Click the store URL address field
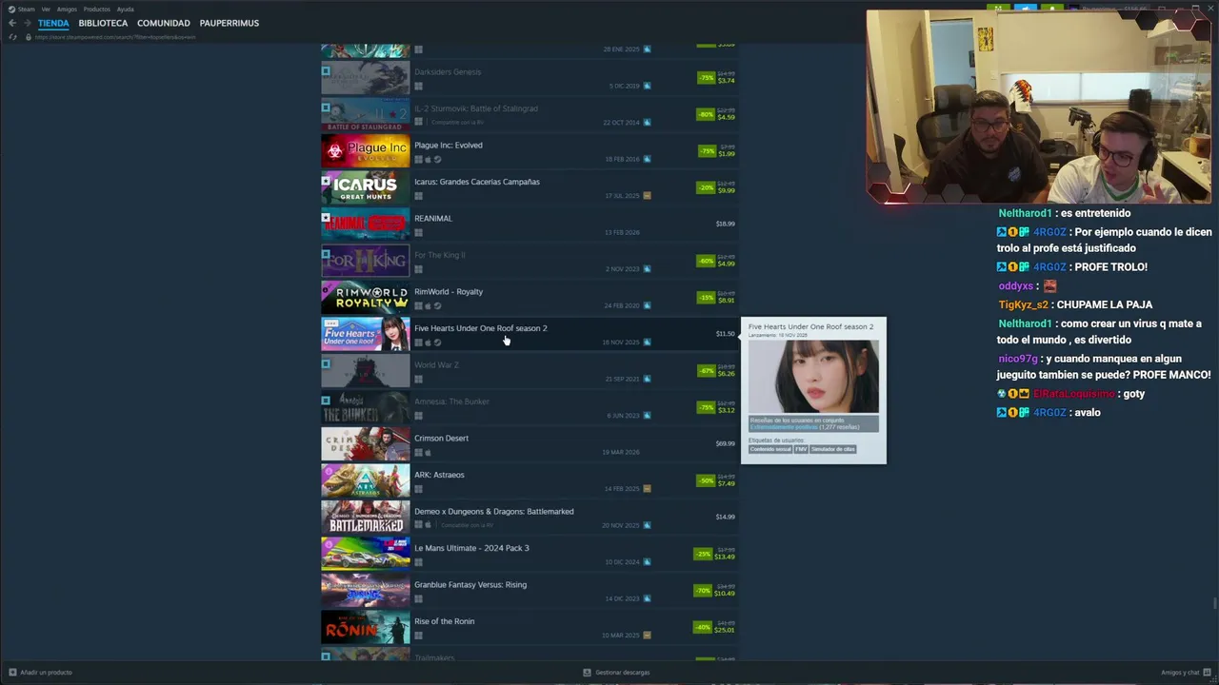The width and height of the screenshot is (1219, 685). pyautogui.click(x=115, y=37)
